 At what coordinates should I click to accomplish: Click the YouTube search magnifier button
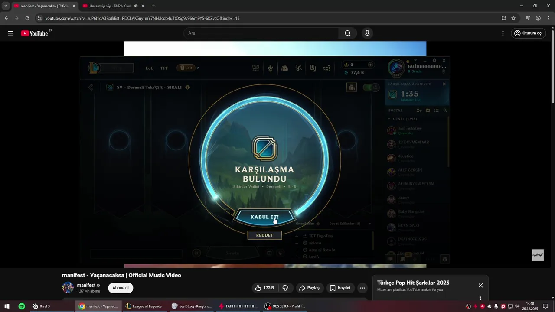pyautogui.click(x=348, y=33)
